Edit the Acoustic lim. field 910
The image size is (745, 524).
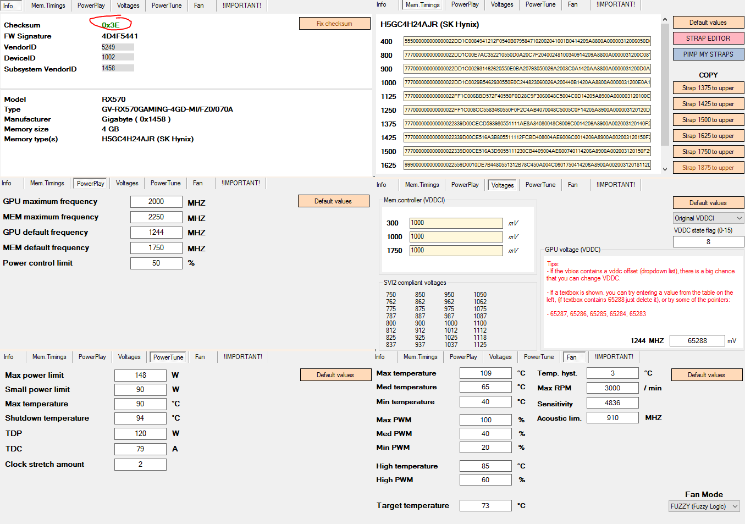click(612, 418)
